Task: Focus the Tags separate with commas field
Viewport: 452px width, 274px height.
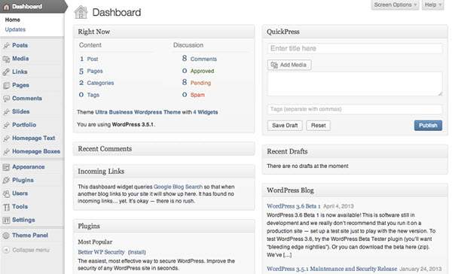Action: [x=355, y=109]
